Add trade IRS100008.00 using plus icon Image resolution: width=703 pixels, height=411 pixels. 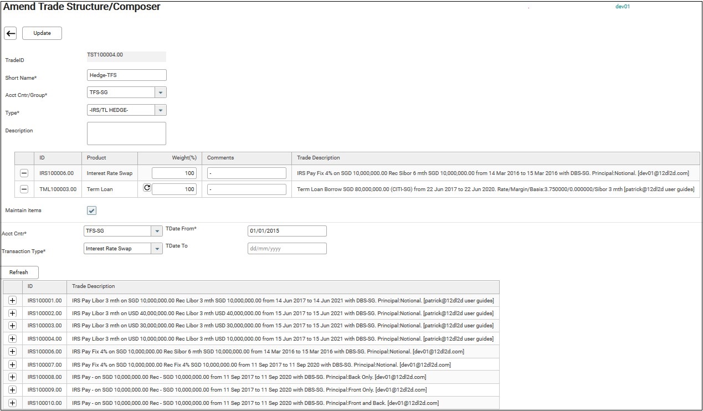[13, 377]
